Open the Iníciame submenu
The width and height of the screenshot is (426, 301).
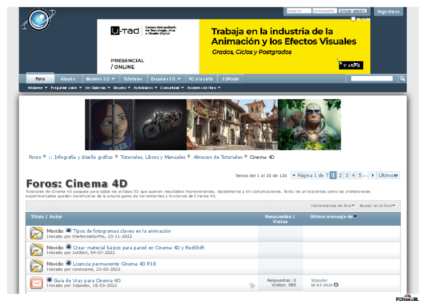click(38, 88)
